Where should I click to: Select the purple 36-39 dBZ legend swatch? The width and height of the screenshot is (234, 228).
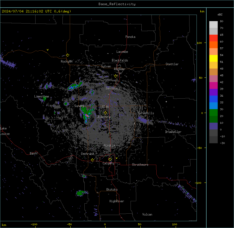213,92
